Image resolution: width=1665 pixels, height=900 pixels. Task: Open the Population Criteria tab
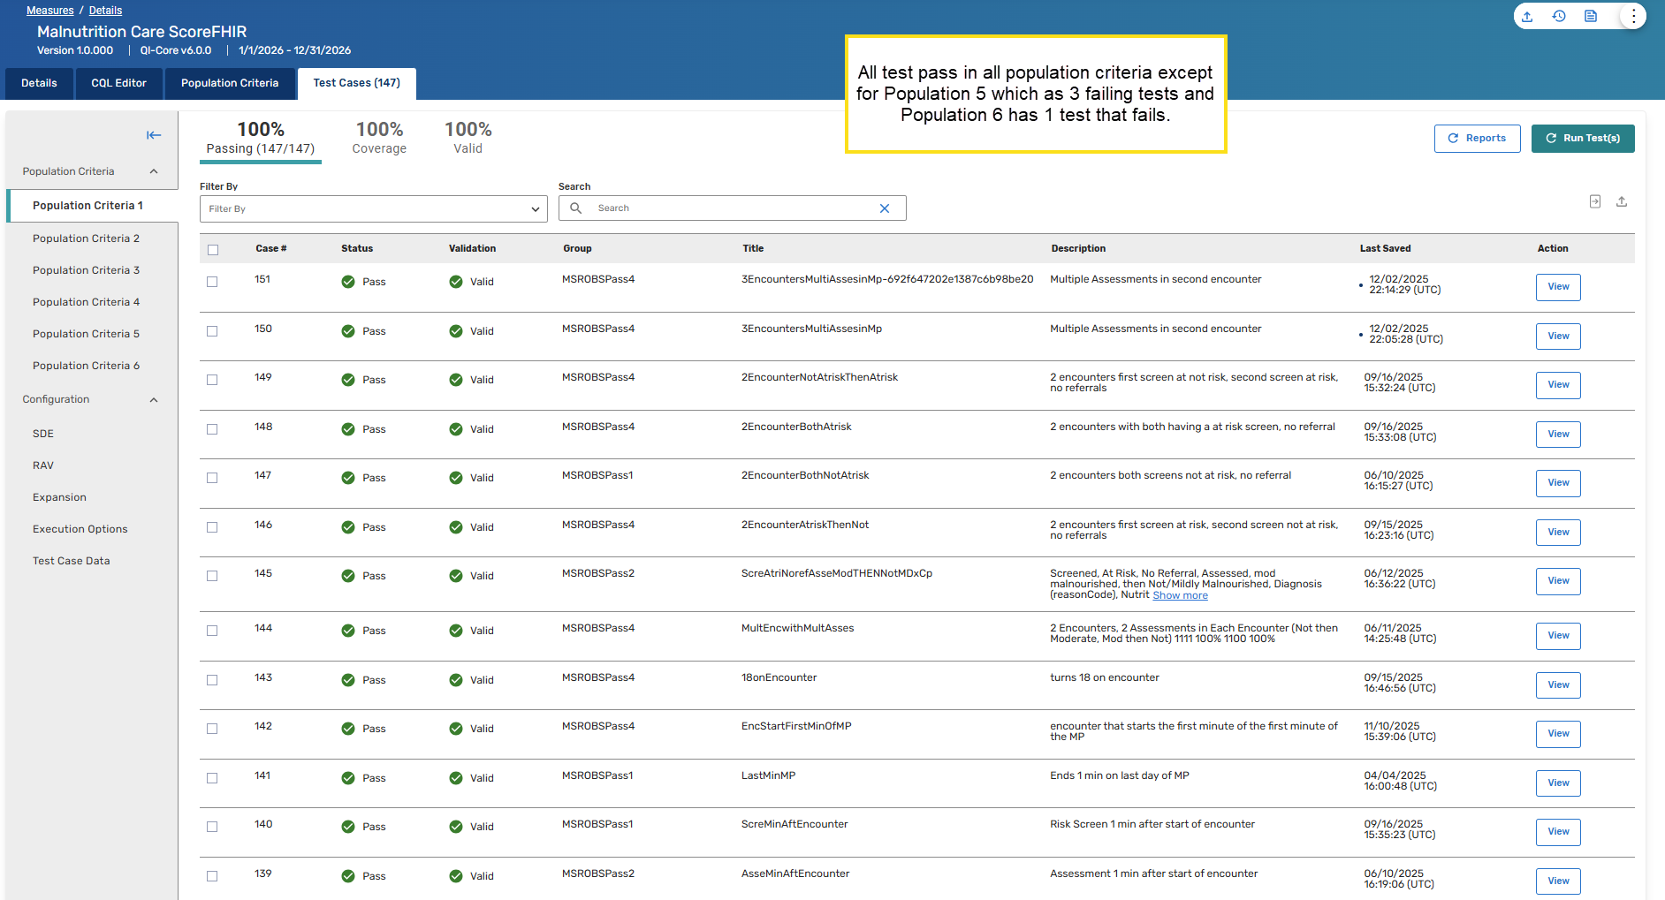point(230,83)
